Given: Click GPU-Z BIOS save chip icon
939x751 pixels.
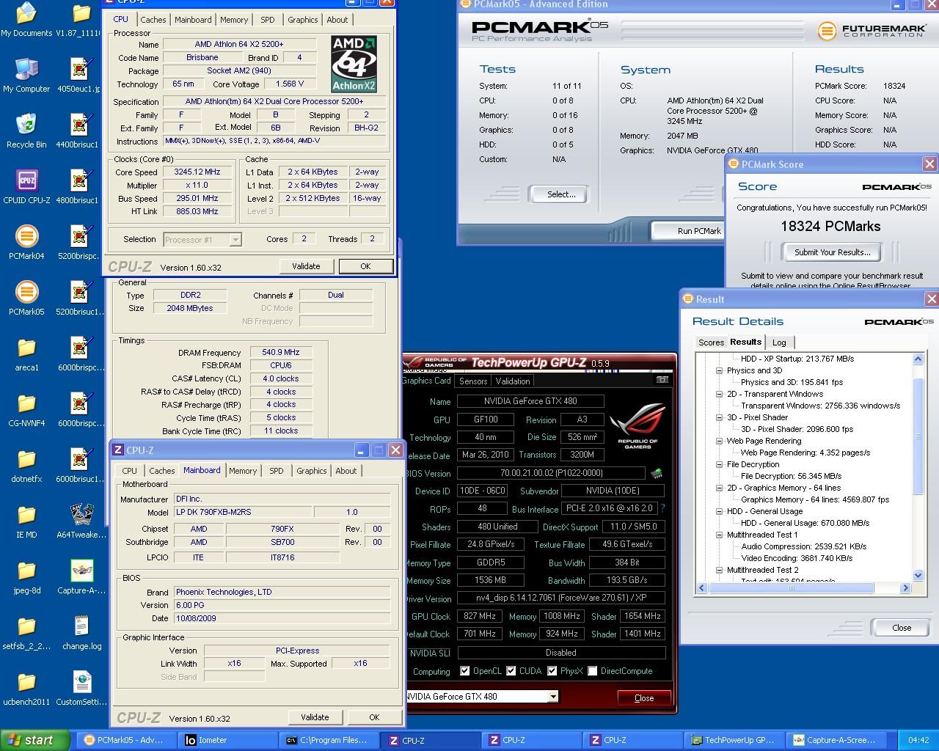Looking at the screenshot, I should (657, 473).
